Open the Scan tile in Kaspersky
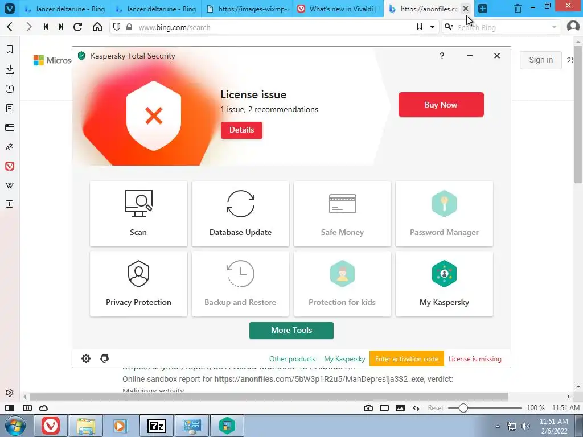The image size is (583, 437). point(138,214)
